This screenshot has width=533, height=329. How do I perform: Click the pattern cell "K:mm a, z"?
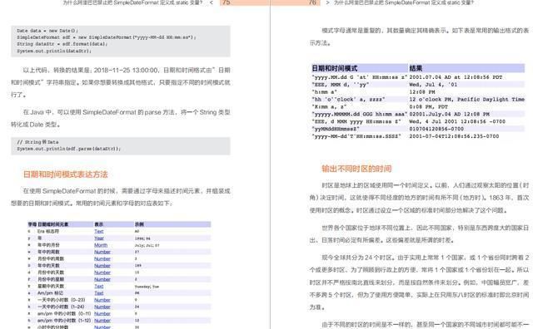329,106
